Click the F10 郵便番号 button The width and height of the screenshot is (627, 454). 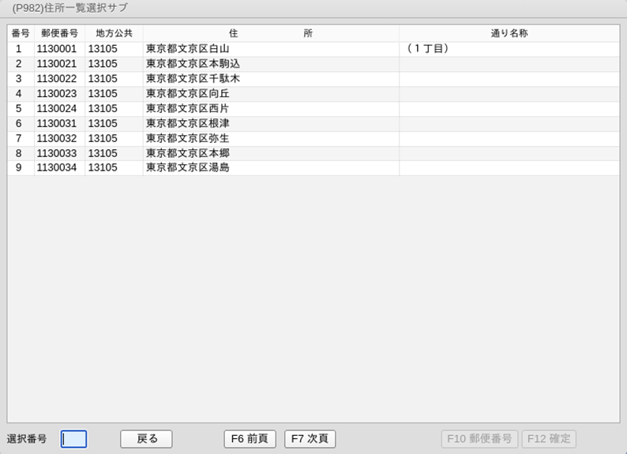[x=479, y=439]
